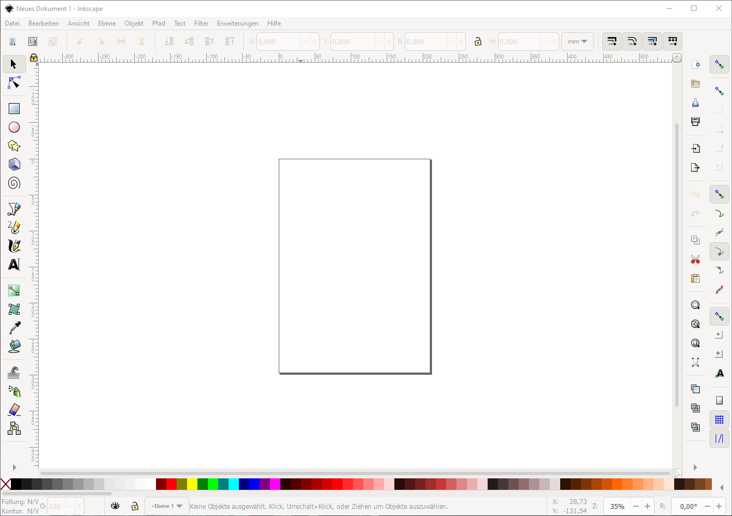Pick the Color dropper tool
The width and height of the screenshot is (732, 516).
pos(14,328)
